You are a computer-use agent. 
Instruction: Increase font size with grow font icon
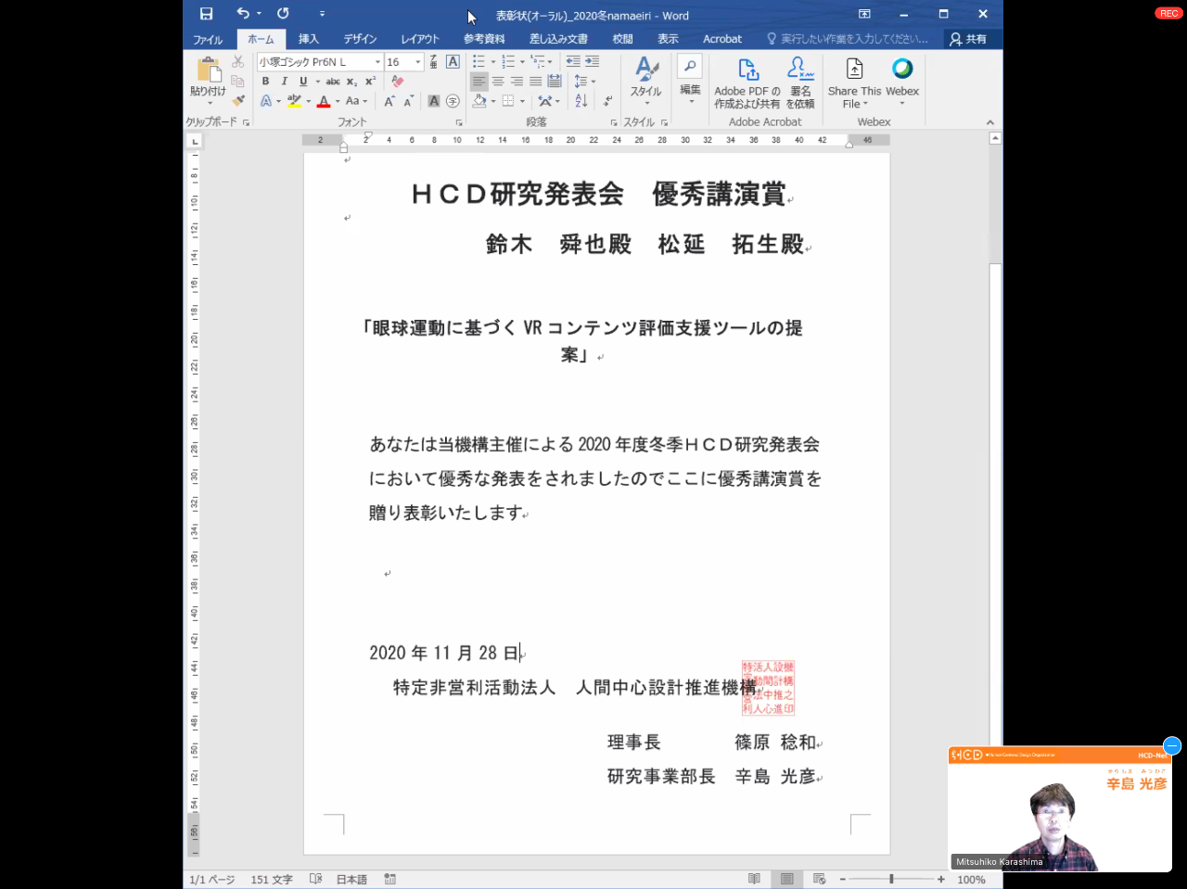pyautogui.click(x=389, y=101)
